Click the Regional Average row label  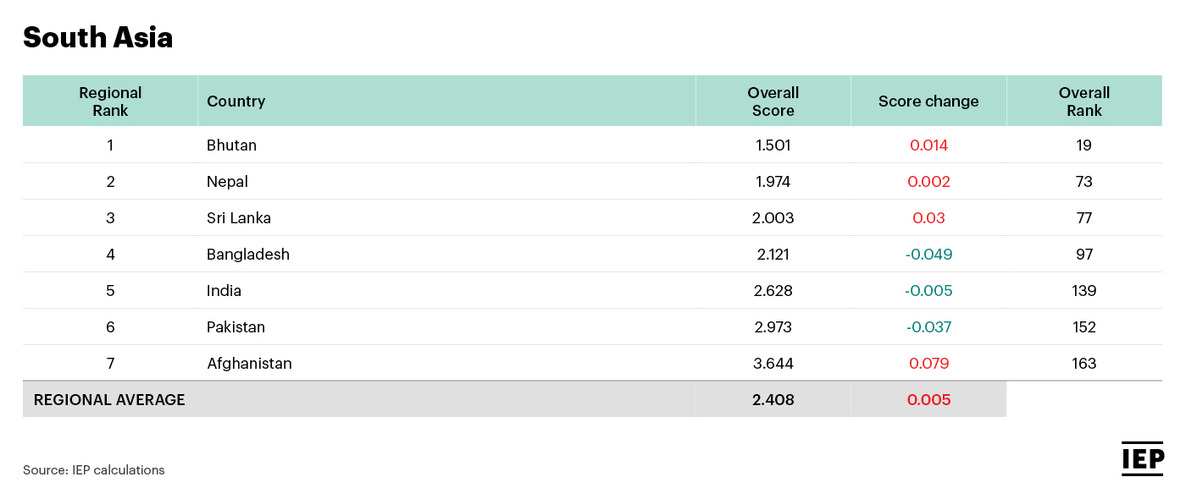tap(109, 400)
